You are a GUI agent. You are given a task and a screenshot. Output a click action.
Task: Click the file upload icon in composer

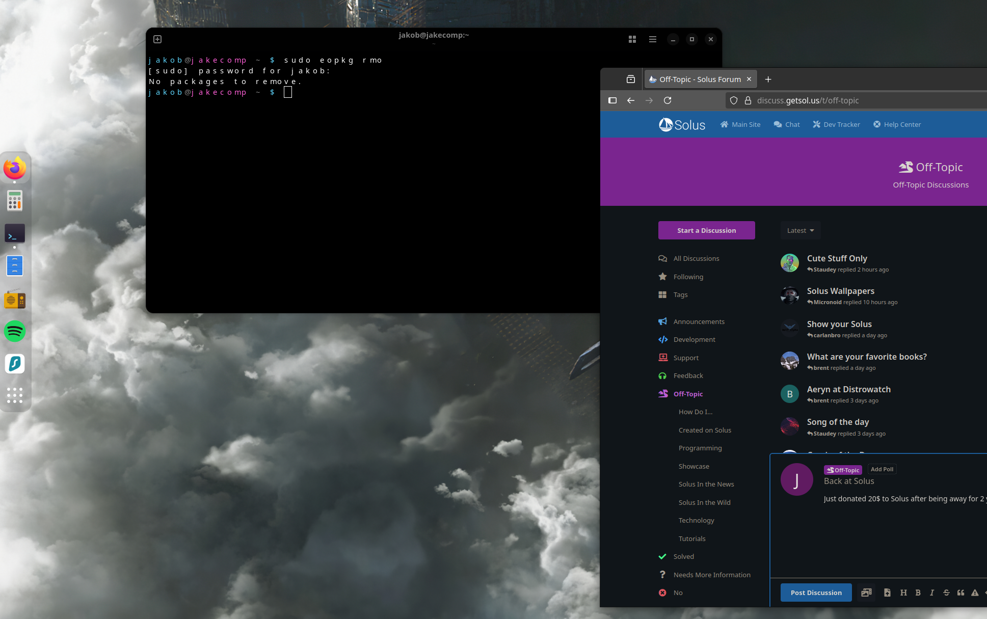887,593
